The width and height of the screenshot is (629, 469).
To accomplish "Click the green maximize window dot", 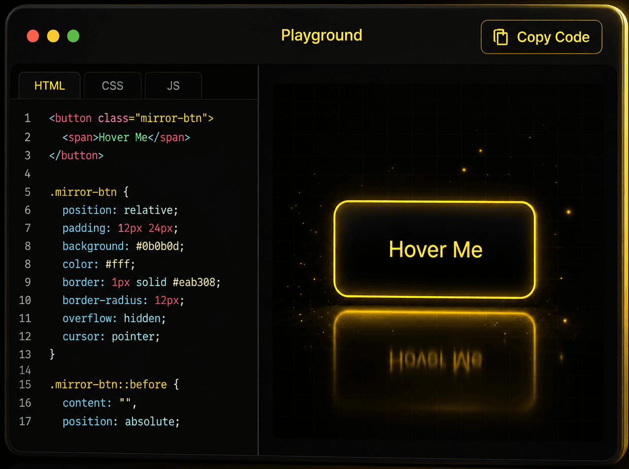I will 73,36.
